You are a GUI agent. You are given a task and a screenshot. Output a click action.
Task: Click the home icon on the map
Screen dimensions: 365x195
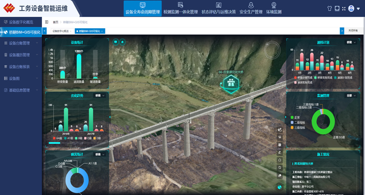(122, 42)
